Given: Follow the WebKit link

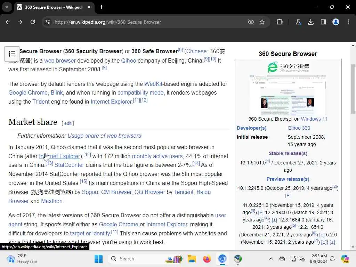Looking at the screenshot, I should coord(153,84).
